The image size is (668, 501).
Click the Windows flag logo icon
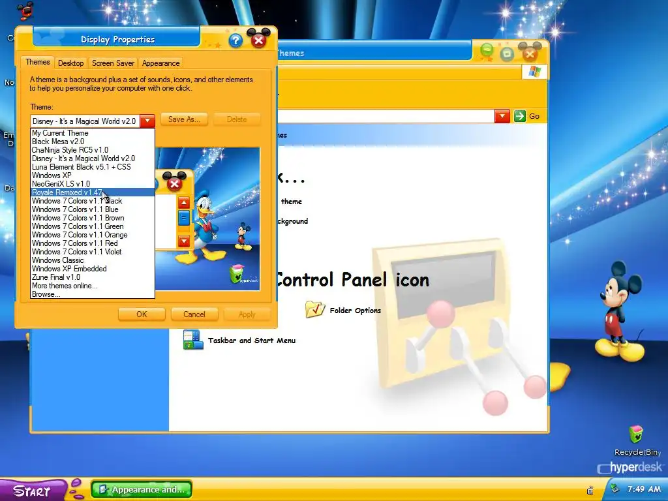(534, 72)
